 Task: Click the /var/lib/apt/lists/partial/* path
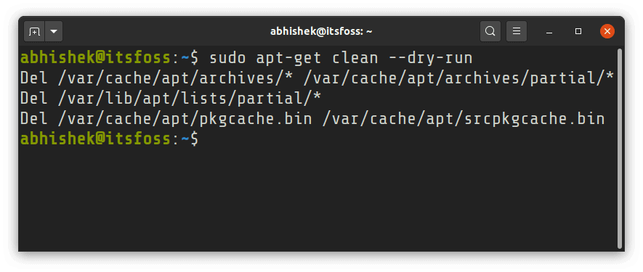coord(190,99)
